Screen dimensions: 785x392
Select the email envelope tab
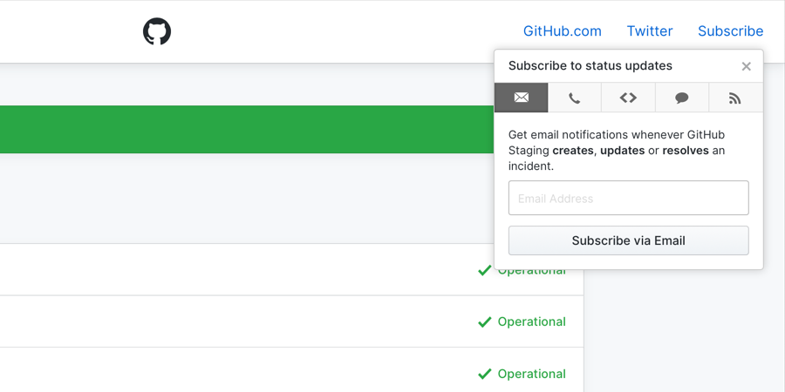point(522,98)
